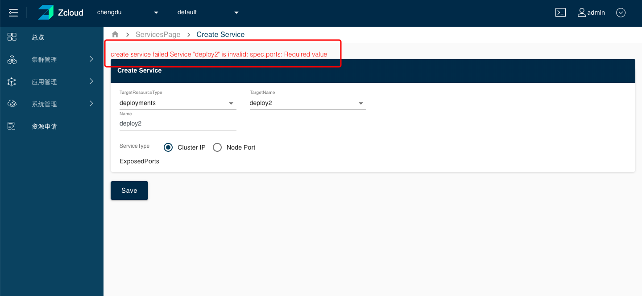Viewport: 642px width, 296px height.
Task: Open TargetResourceType deployments dropdown
Action: coord(178,103)
